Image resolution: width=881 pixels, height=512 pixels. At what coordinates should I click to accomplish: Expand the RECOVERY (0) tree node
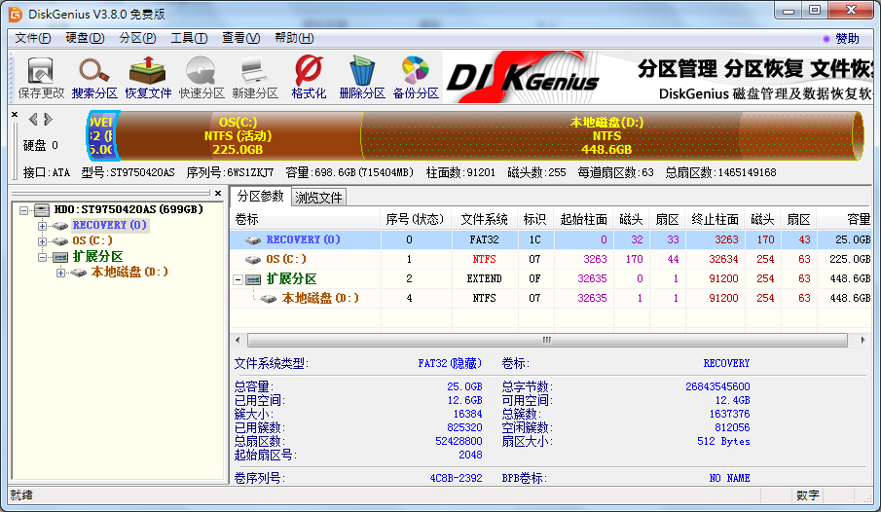point(42,226)
